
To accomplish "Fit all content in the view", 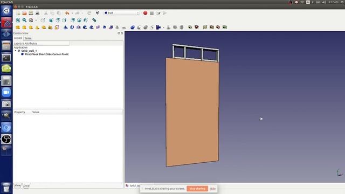I will (x=18, y=20).
